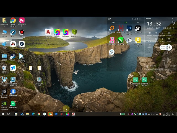
Task: Launch Everything search from the tools panel
Action: (x=112, y=28)
